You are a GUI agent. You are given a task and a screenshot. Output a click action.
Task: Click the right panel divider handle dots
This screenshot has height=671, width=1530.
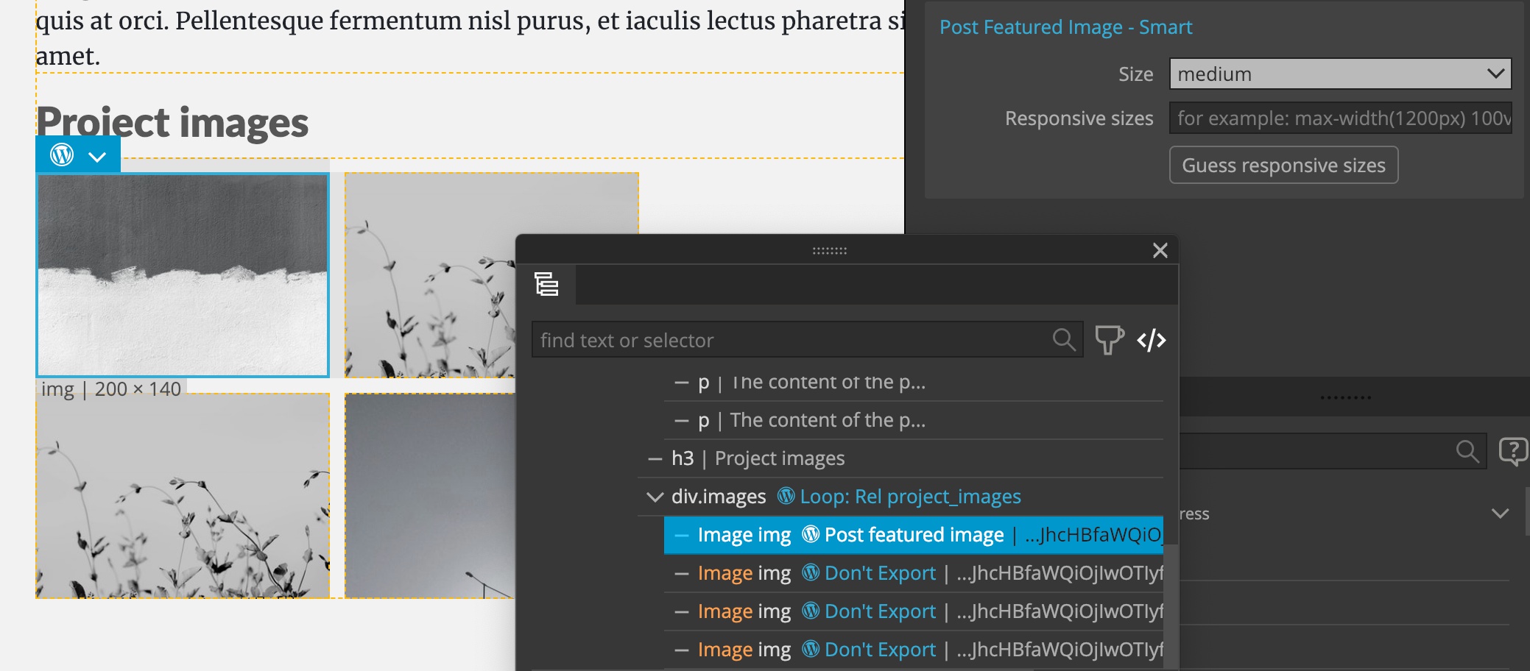(x=1346, y=398)
